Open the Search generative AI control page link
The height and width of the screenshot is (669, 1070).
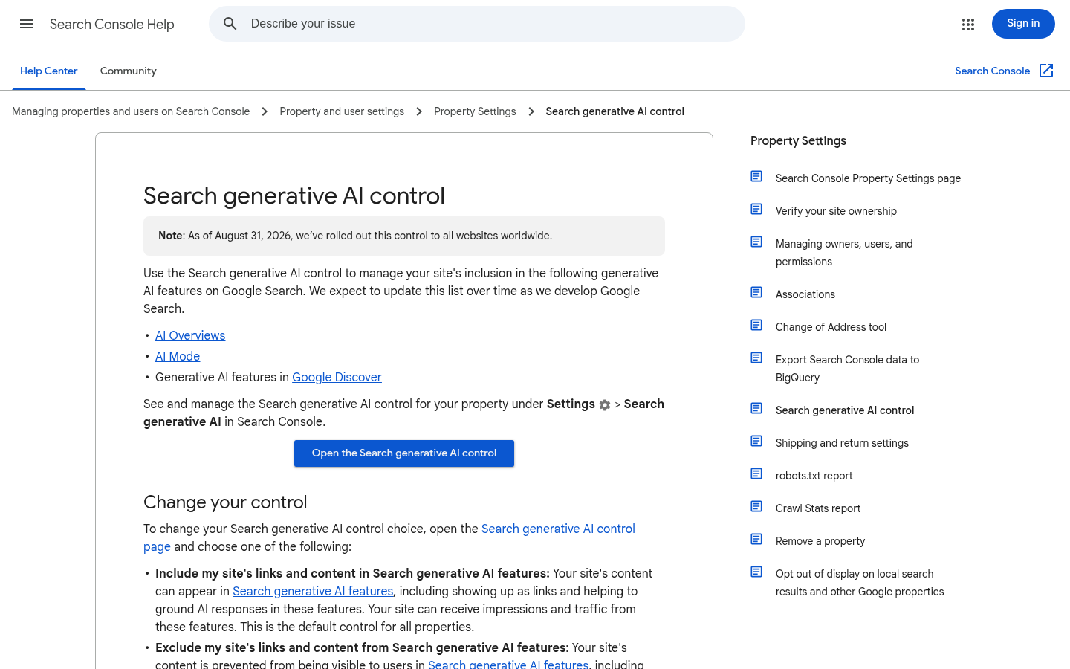click(558, 529)
